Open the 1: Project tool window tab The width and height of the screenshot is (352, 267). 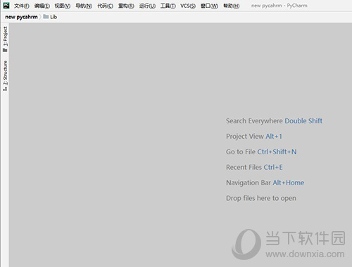tap(5, 39)
